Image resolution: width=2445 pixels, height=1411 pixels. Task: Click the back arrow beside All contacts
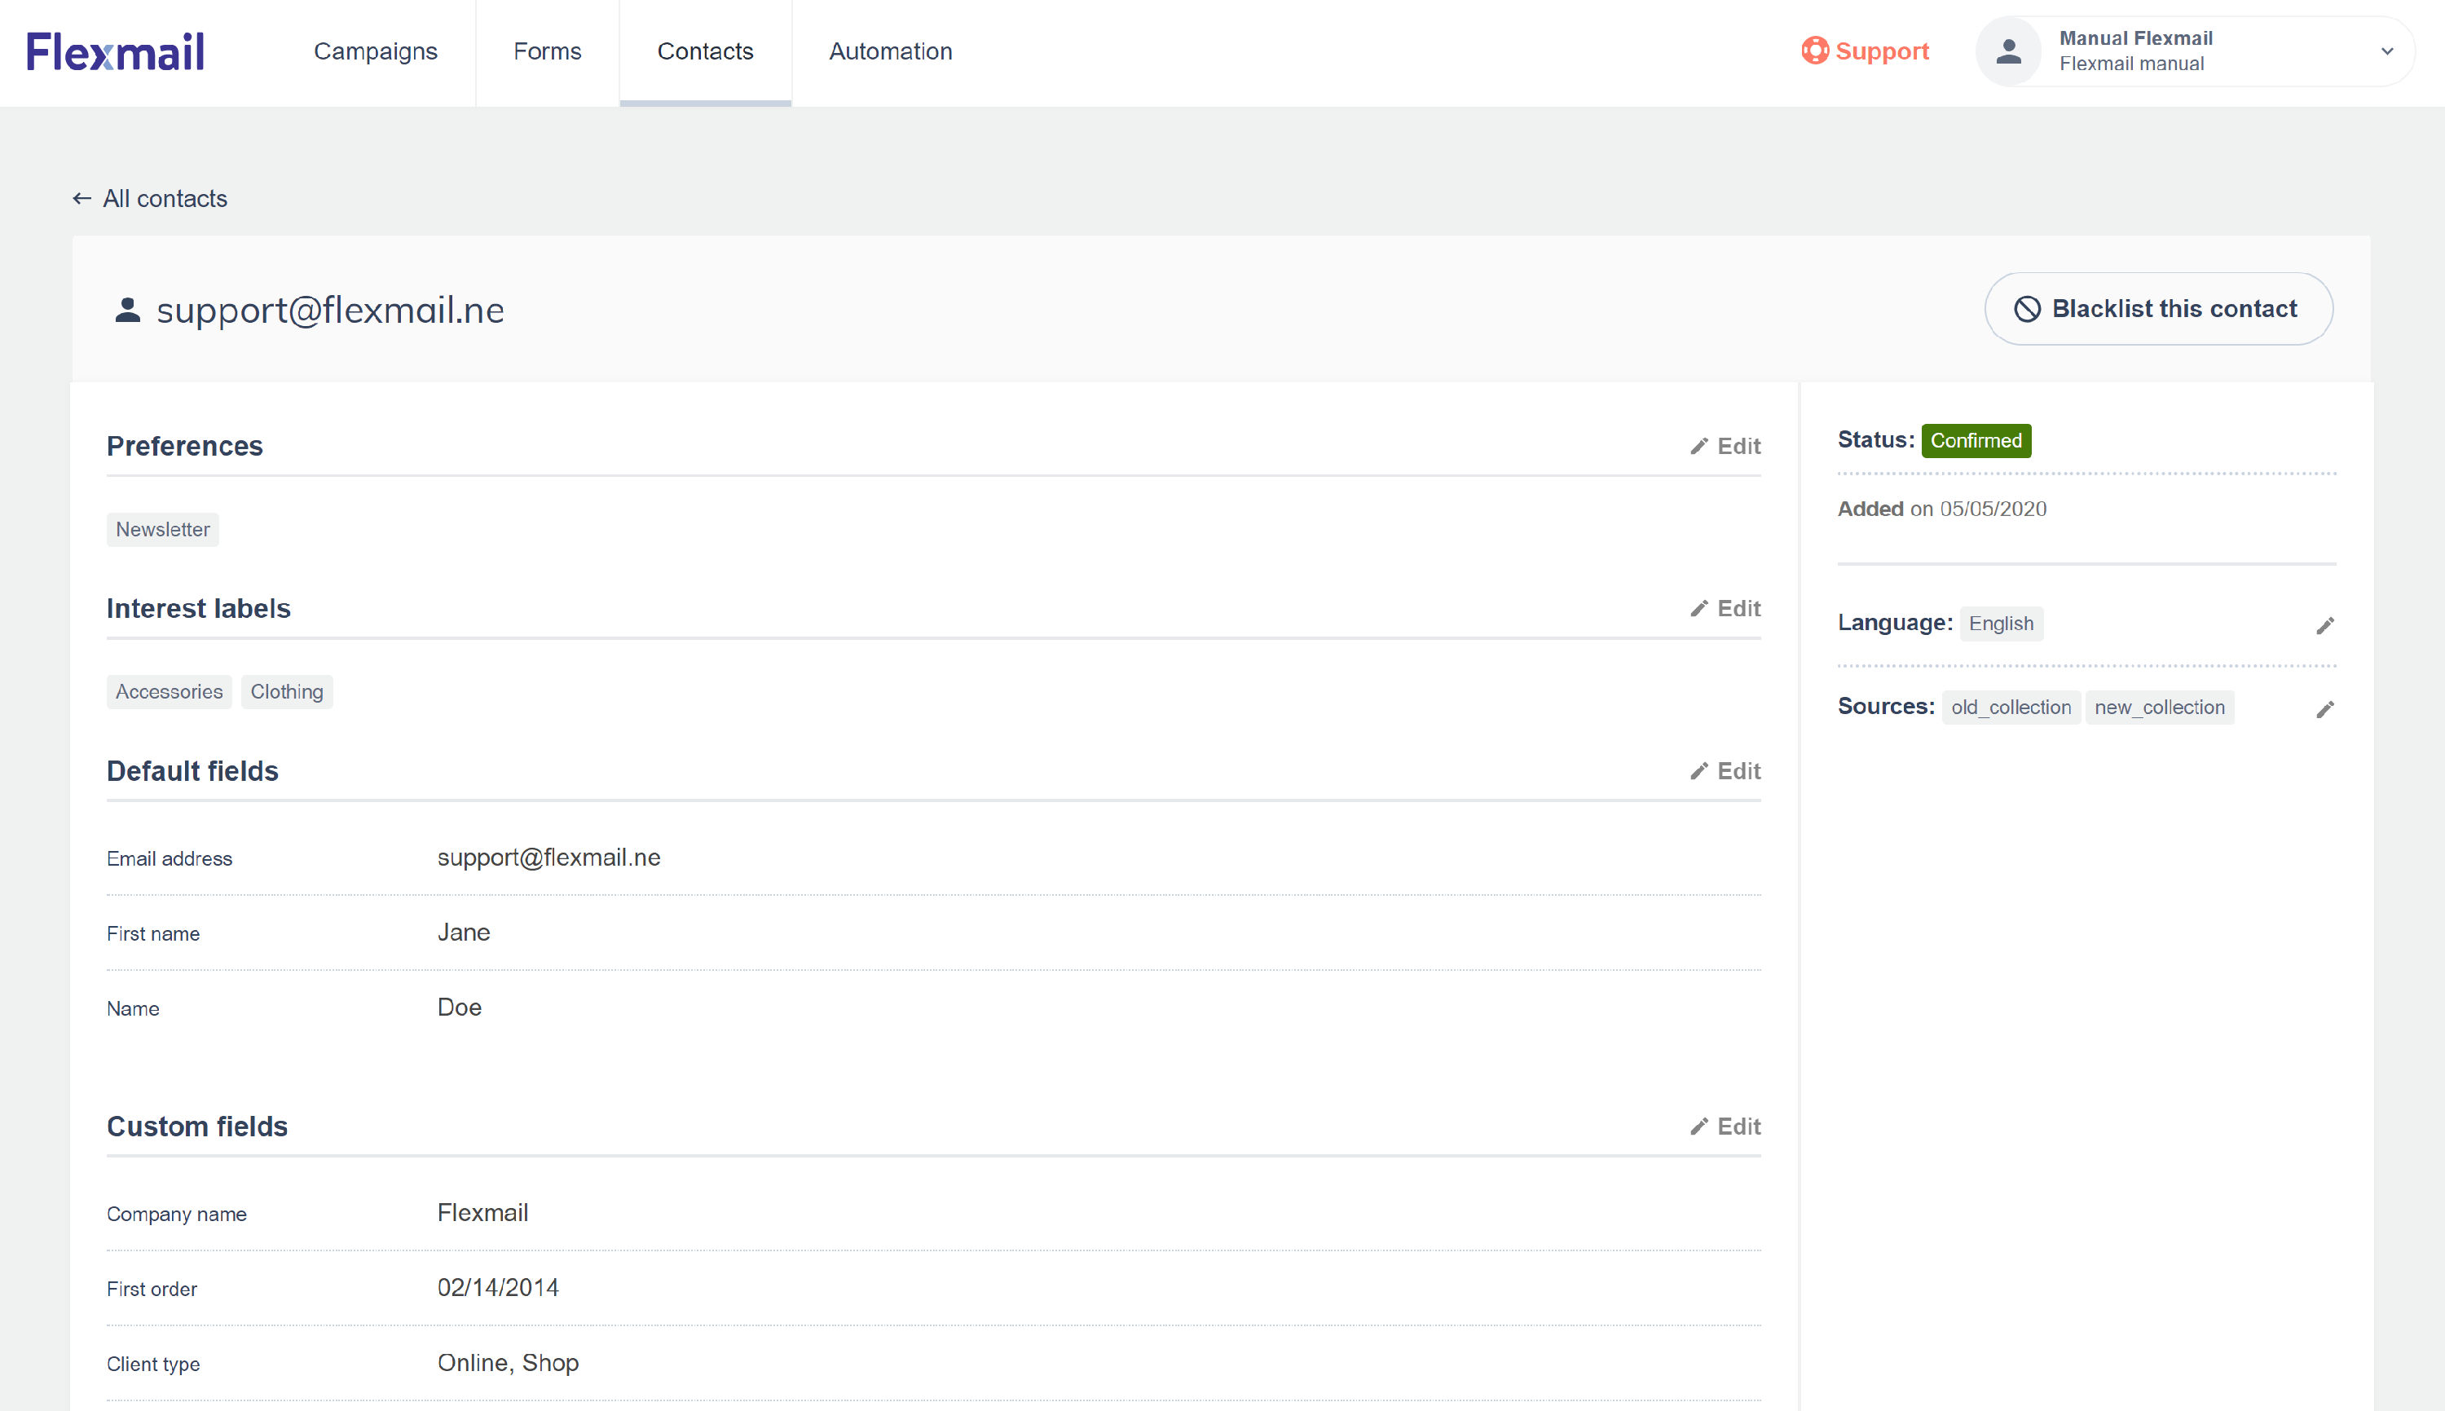[82, 199]
